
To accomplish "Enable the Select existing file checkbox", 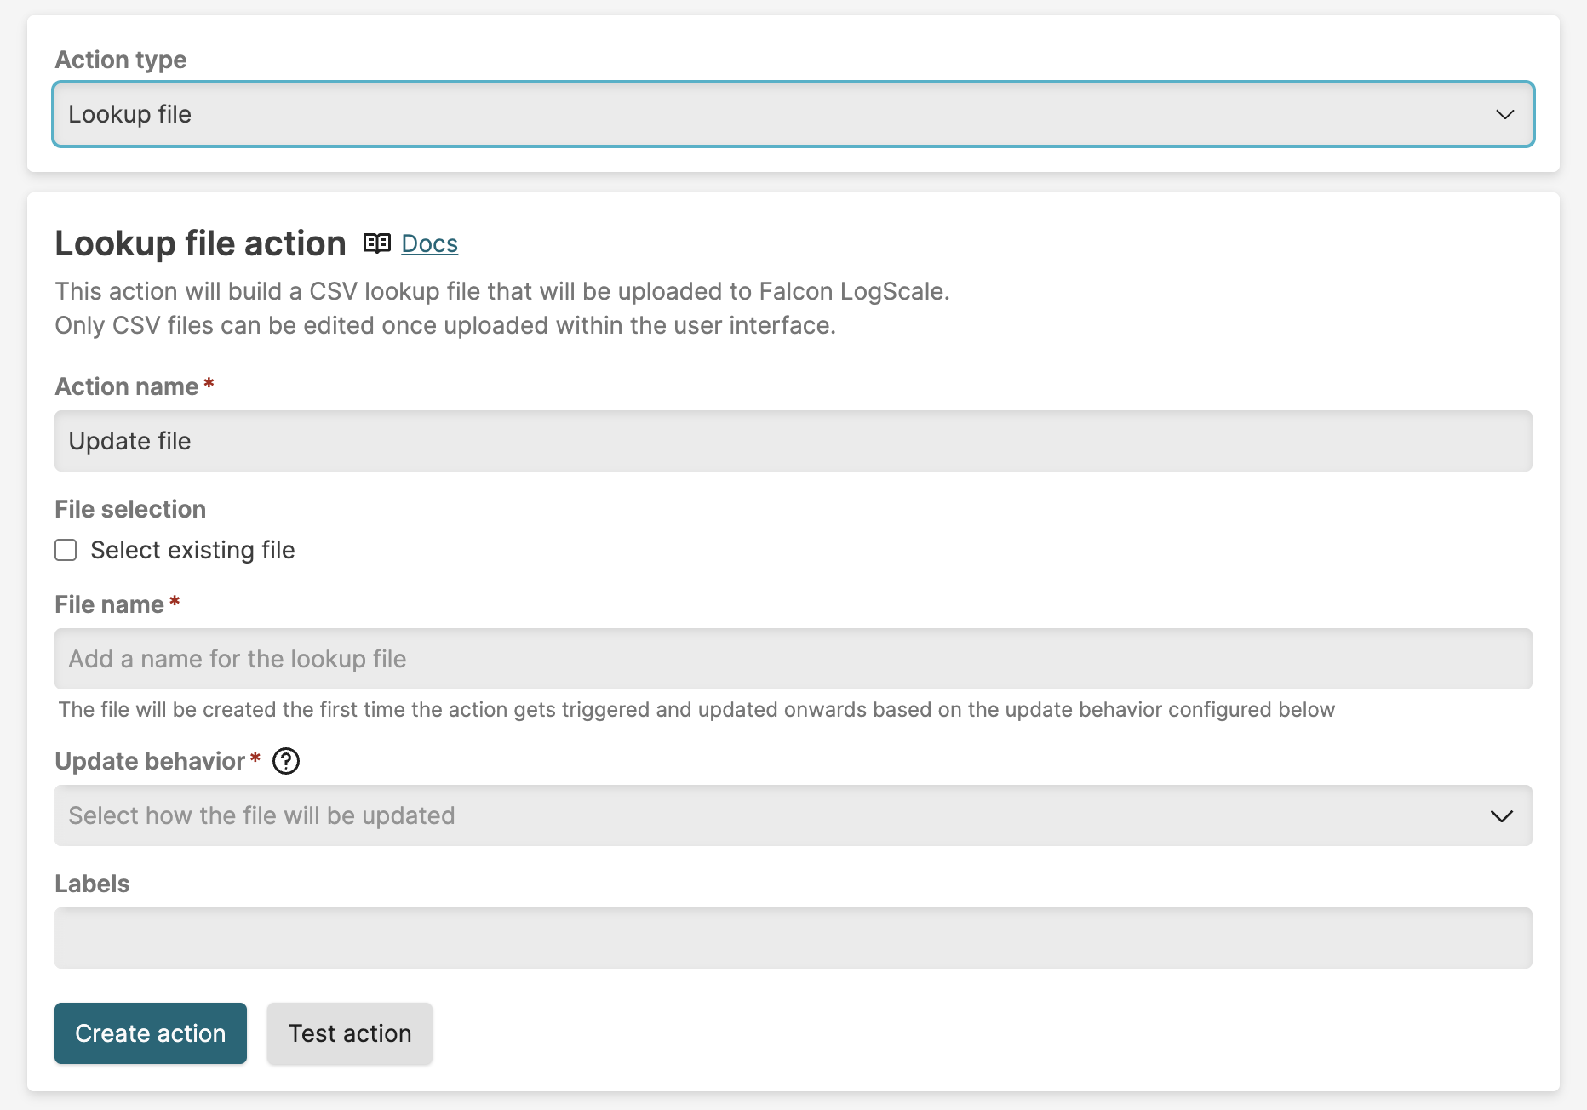I will pyautogui.click(x=66, y=550).
